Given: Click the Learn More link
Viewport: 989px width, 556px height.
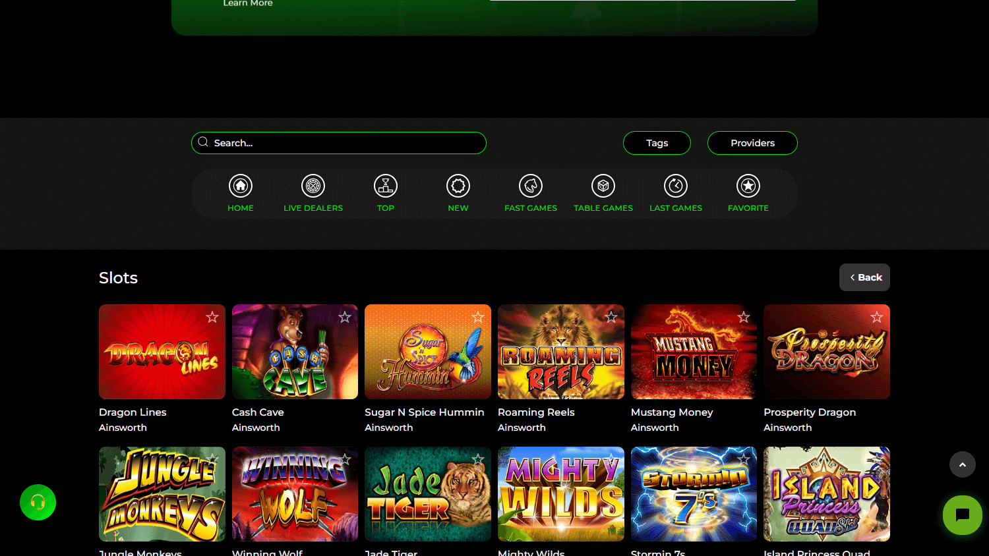Looking at the screenshot, I should click(248, 3).
